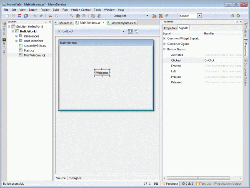
Task: Select the Released signal row
Action: tap(202, 82)
